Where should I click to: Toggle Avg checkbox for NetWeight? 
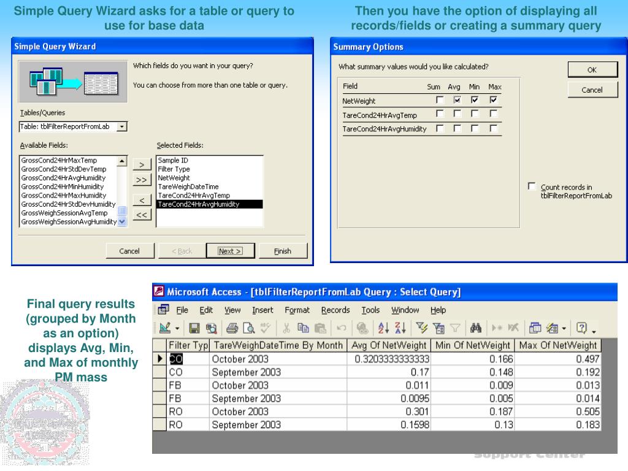tap(457, 100)
